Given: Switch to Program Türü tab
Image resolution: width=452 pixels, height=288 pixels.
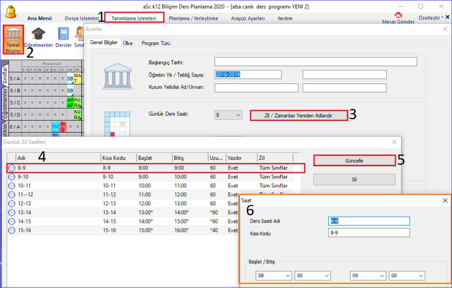Looking at the screenshot, I should tap(155, 43).
